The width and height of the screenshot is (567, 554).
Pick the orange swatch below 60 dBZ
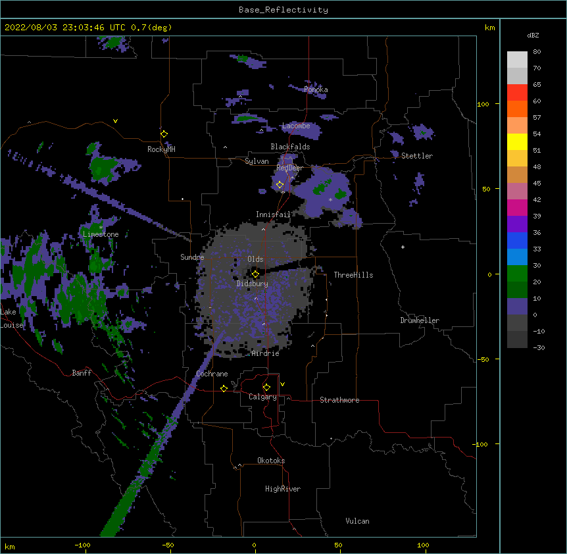[517, 109]
